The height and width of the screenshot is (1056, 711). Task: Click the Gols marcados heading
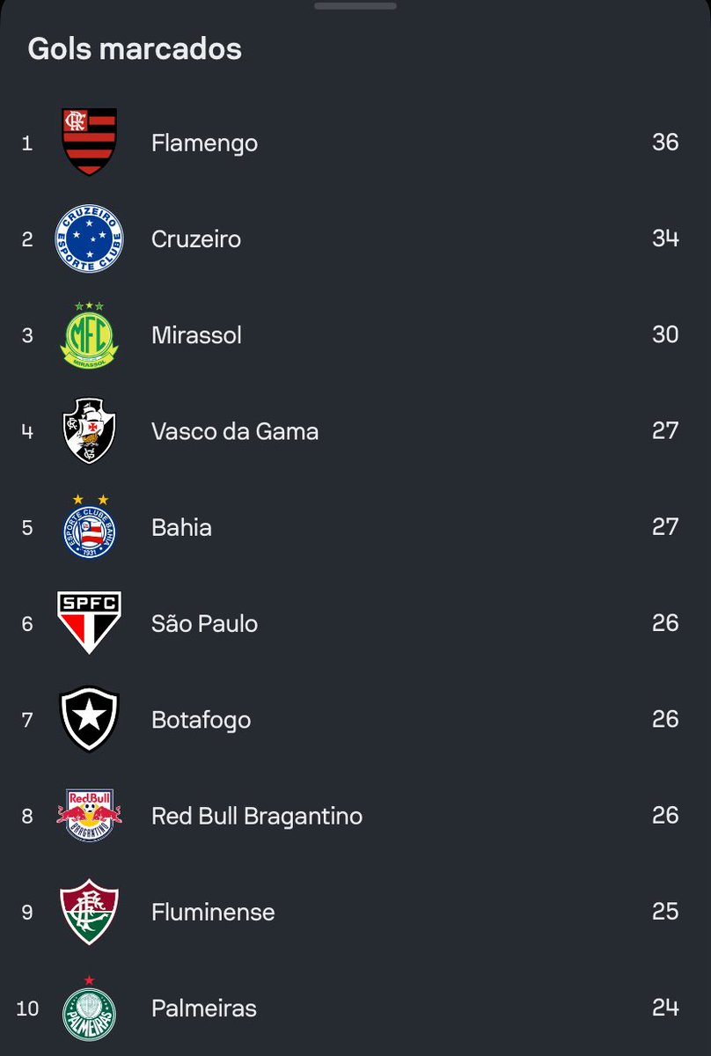pyautogui.click(x=135, y=49)
